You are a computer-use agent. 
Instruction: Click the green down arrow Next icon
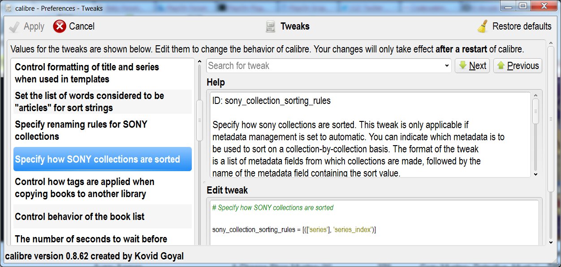tap(462, 65)
